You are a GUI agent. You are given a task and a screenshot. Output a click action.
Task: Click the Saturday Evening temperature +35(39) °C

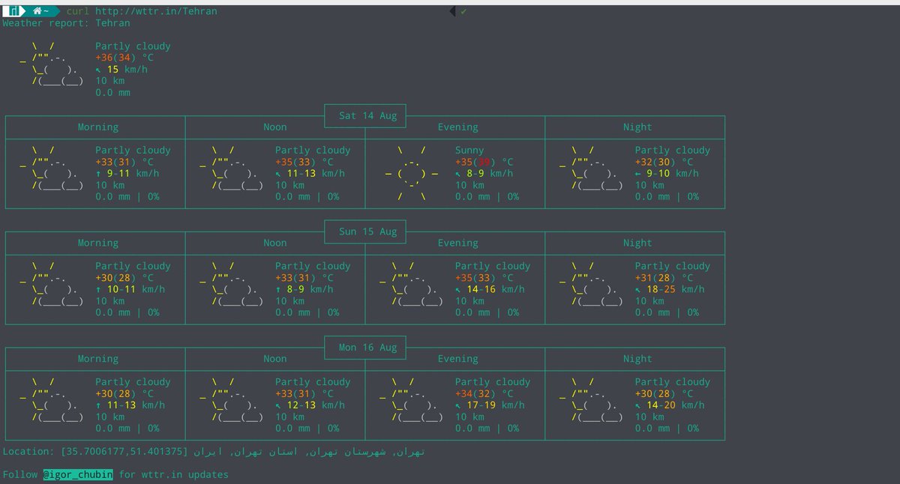click(x=484, y=162)
